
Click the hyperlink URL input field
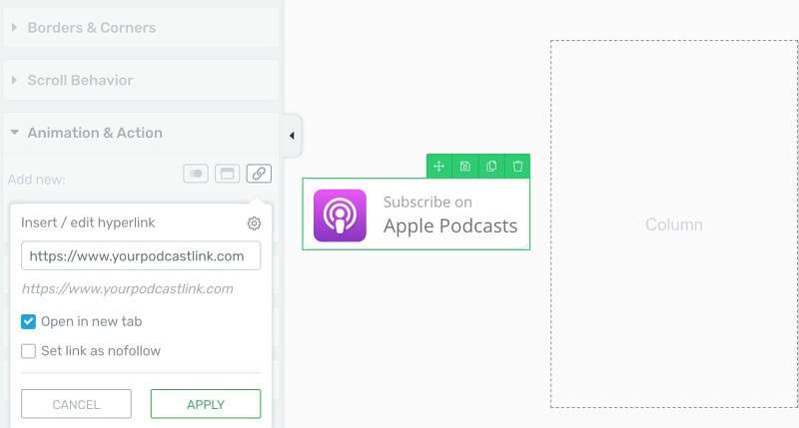coord(141,255)
